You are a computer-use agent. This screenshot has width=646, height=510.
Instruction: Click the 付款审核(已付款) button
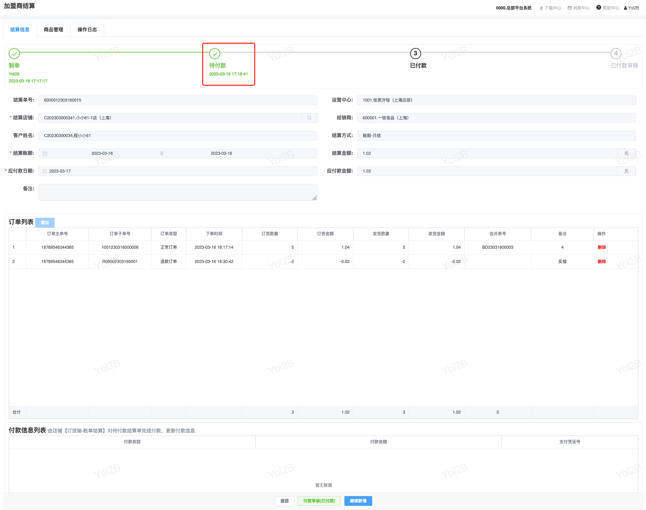(x=319, y=501)
